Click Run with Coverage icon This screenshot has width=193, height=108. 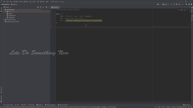click(x=177, y=4)
